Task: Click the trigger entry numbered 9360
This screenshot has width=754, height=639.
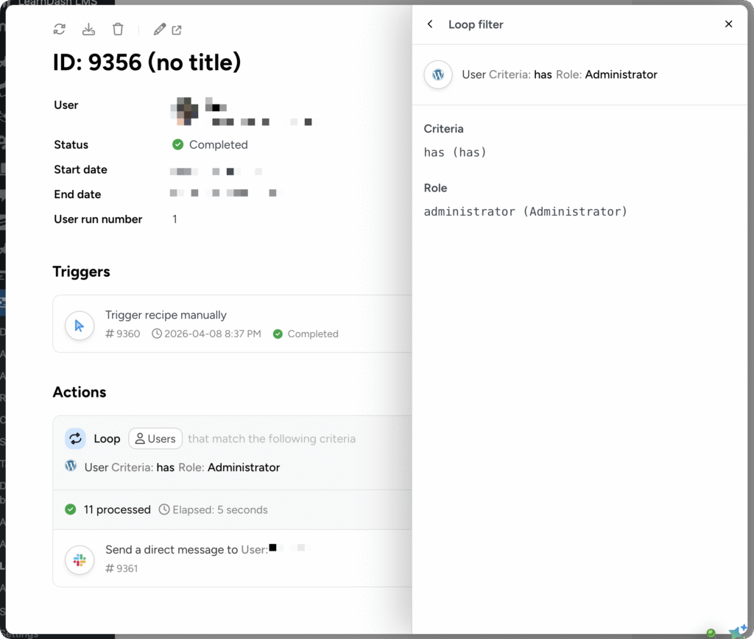Action: tap(123, 333)
